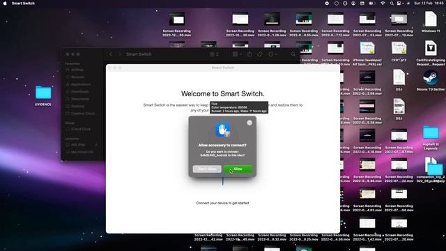
Task: Eject the iPad in Finder sidebar
Action: (x=96, y=145)
